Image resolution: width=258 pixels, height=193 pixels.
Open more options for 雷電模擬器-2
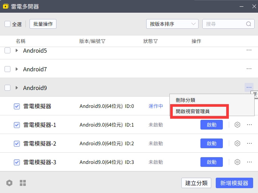(249, 143)
